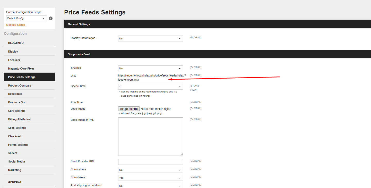This screenshot has height=188, width=371.
Task: Click the Price Feeds Settings page heading
Action: [95, 12]
